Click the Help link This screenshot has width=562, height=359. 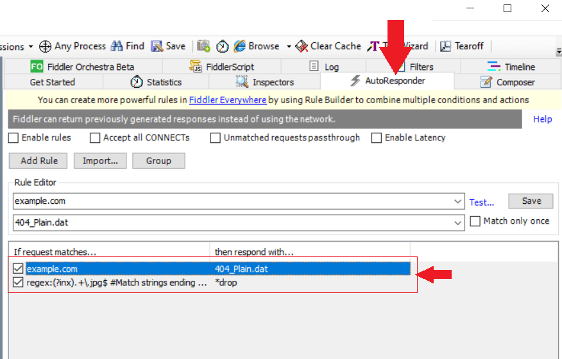coord(542,119)
